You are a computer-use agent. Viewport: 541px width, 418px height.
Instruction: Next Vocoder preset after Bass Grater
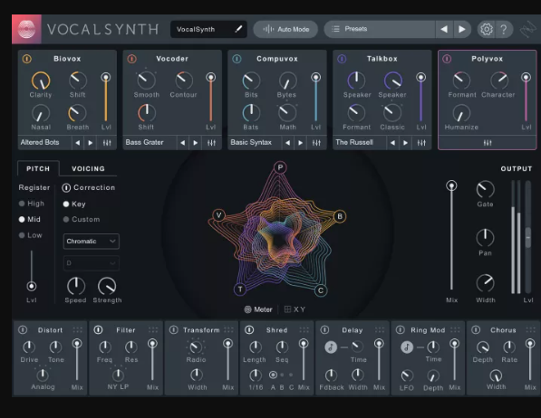[x=196, y=143]
